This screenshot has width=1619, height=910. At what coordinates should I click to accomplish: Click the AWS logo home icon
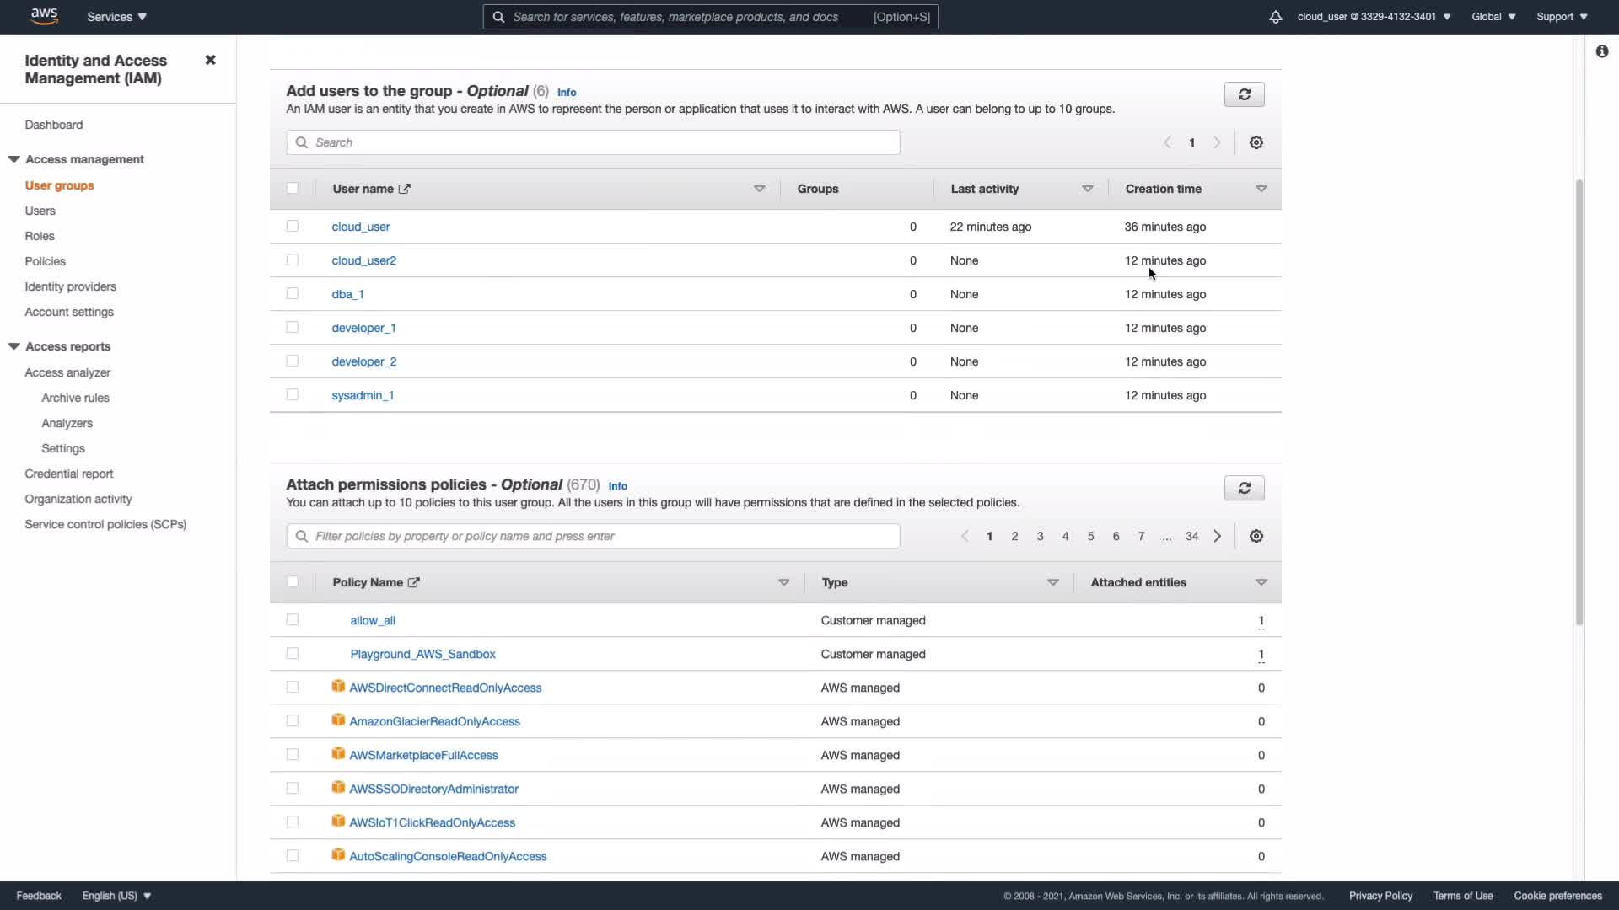click(x=44, y=16)
